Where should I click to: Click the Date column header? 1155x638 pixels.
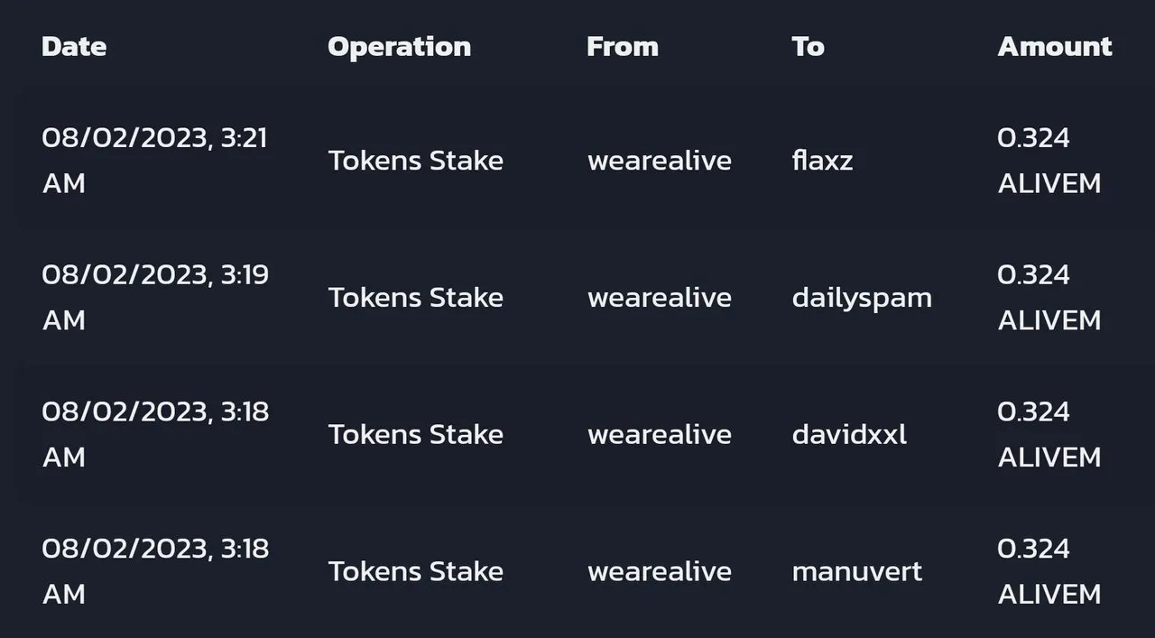(x=74, y=47)
